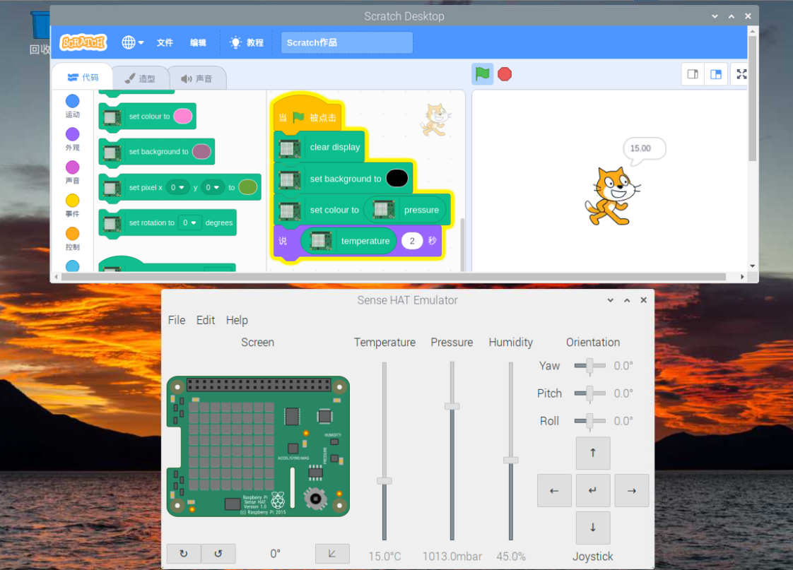Click joystick right arrow button
Viewport: 793px width, 570px height.
coord(632,491)
